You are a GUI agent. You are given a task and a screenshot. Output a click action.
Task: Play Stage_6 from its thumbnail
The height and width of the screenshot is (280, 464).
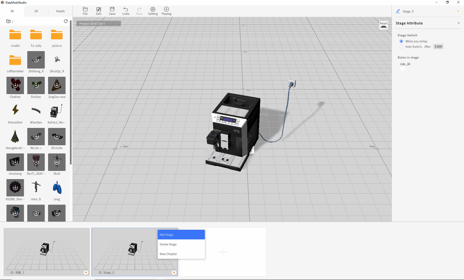(174, 272)
